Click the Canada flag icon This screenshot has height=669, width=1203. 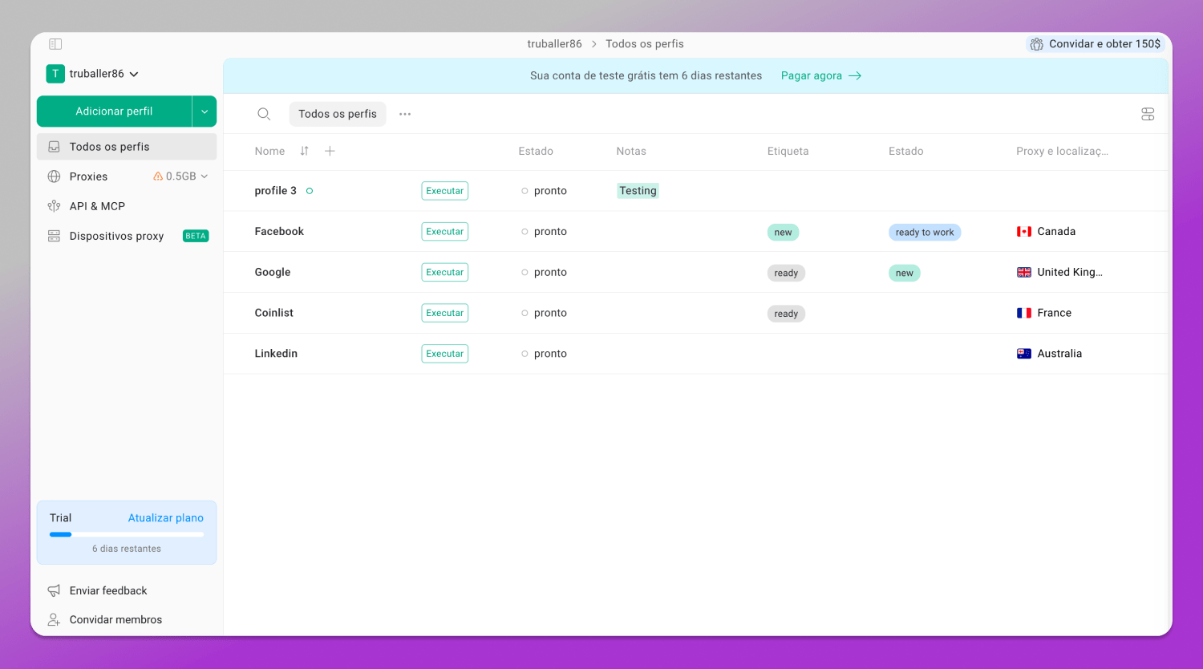[x=1024, y=232]
